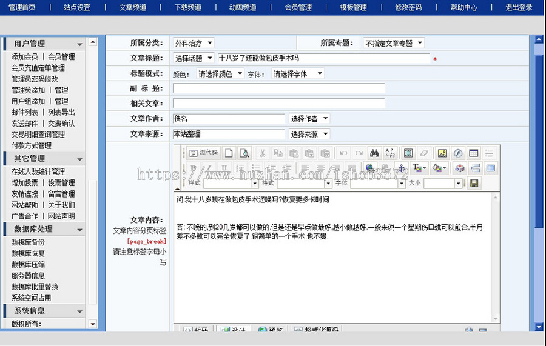The image size is (546, 346).
Task: Open 站点设置 in top navigation
Action: click(77, 7)
